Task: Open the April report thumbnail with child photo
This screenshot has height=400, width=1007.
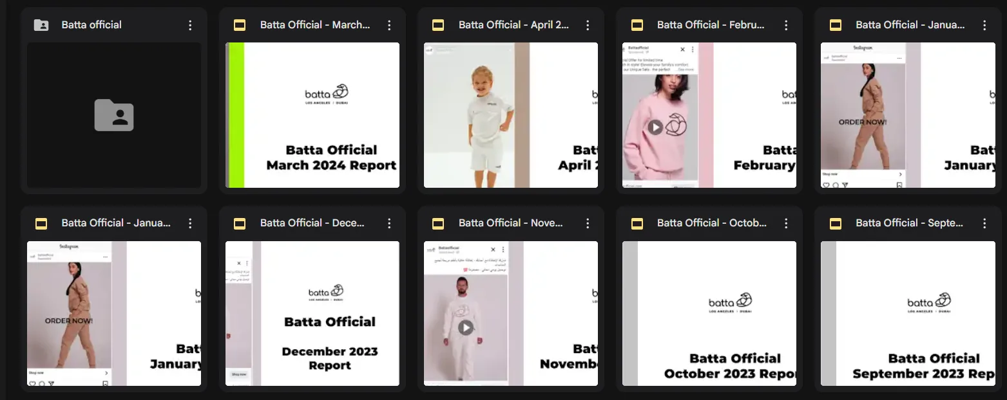Action: 511,115
